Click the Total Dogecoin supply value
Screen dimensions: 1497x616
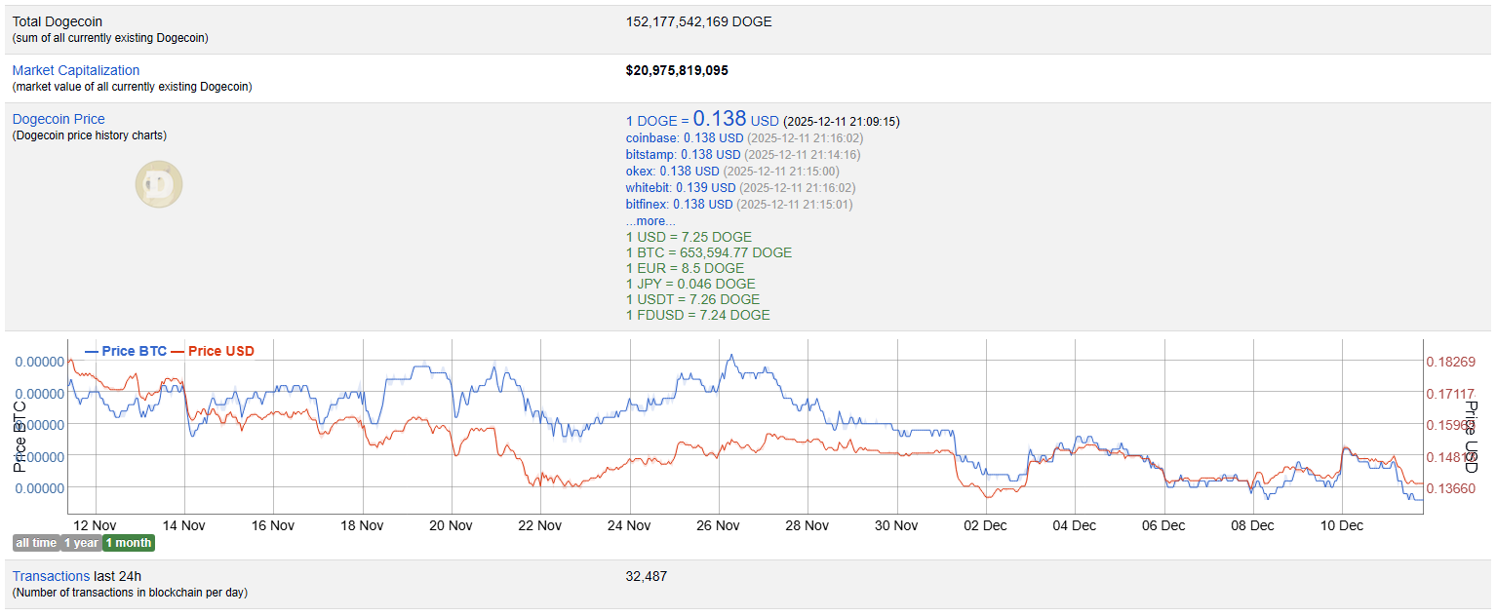coord(698,21)
